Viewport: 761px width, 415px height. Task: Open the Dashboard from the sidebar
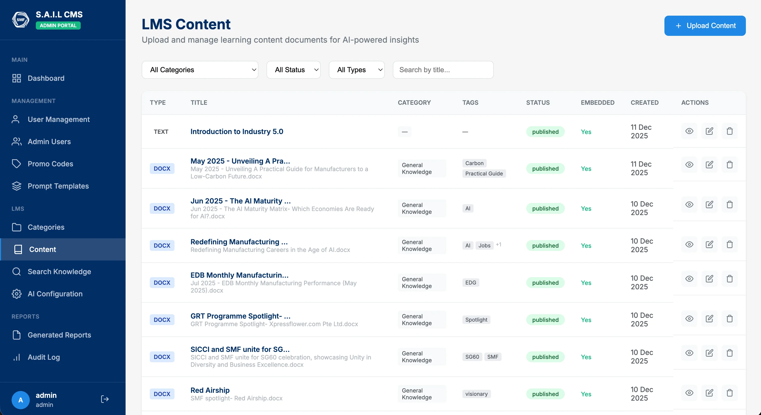tap(46, 78)
